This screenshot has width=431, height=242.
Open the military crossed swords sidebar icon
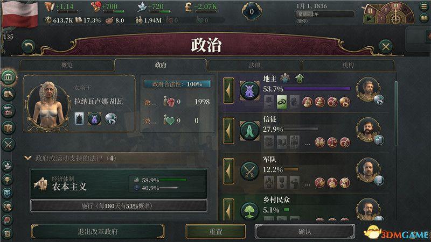(x=8, y=145)
